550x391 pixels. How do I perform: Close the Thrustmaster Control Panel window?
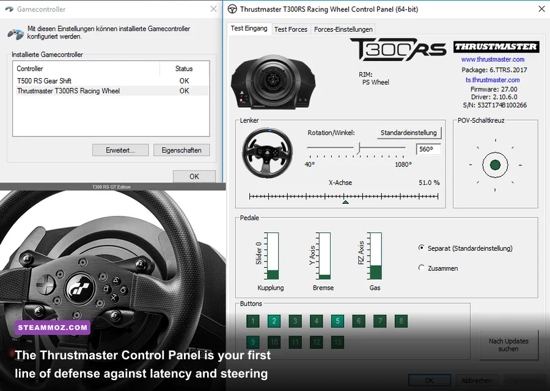coord(541,9)
